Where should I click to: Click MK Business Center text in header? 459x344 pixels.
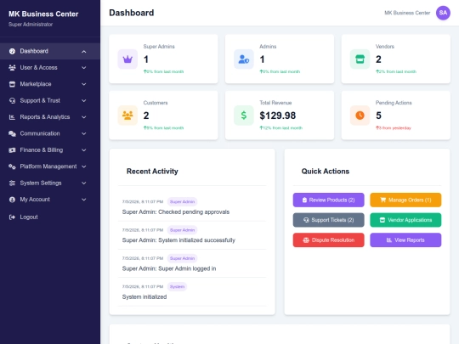(407, 13)
